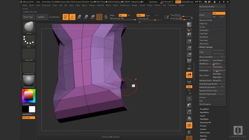This screenshot has height=140, width=249.
Task: Toggle the Gizmo 3D button
Action: pos(99,17)
